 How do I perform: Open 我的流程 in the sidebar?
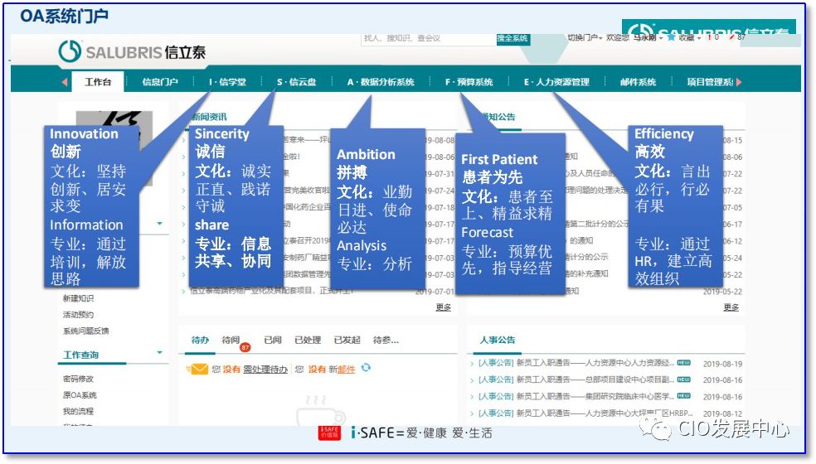tap(78, 411)
